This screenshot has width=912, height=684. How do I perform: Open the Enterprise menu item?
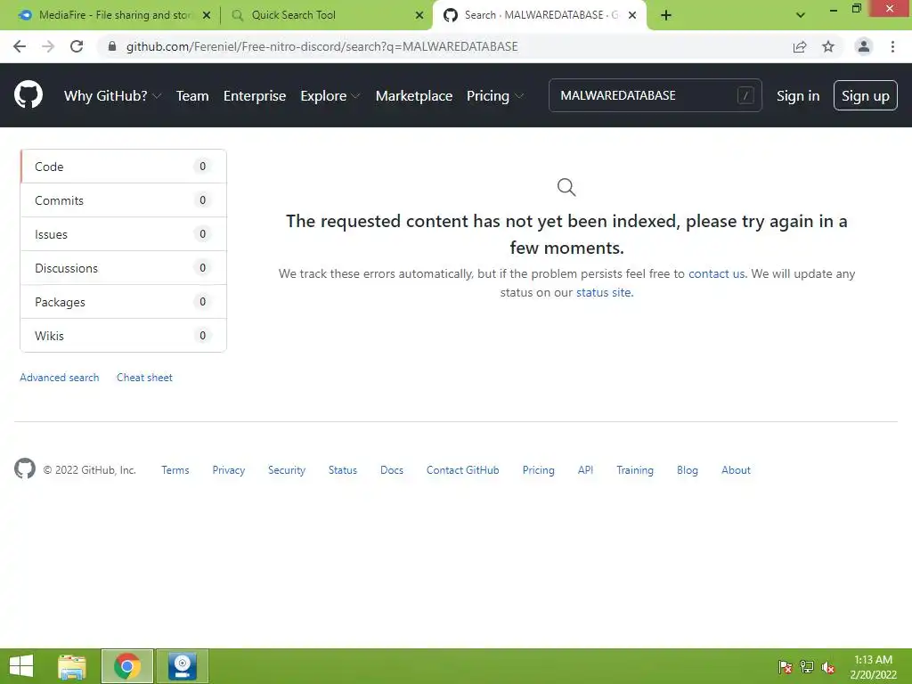tap(255, 95)
